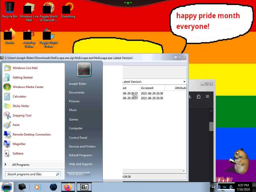Open Firefox extensions puzzle icon
Viewport: 256px width, 192px height.
coord(198,96)
